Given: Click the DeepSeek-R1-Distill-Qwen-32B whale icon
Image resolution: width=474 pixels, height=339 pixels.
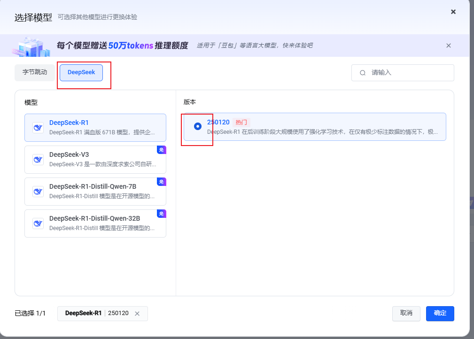Looking at the screenshot, I should 38,223.
